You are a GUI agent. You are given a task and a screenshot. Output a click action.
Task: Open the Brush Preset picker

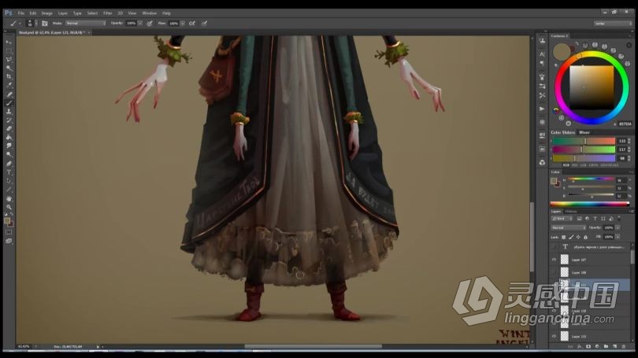(x=31, y=23)
